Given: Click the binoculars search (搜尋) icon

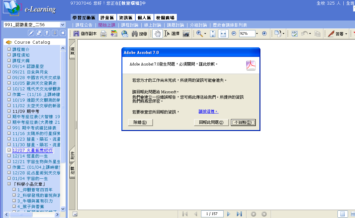Looking at the screenshot, I should tap(135, 34).
